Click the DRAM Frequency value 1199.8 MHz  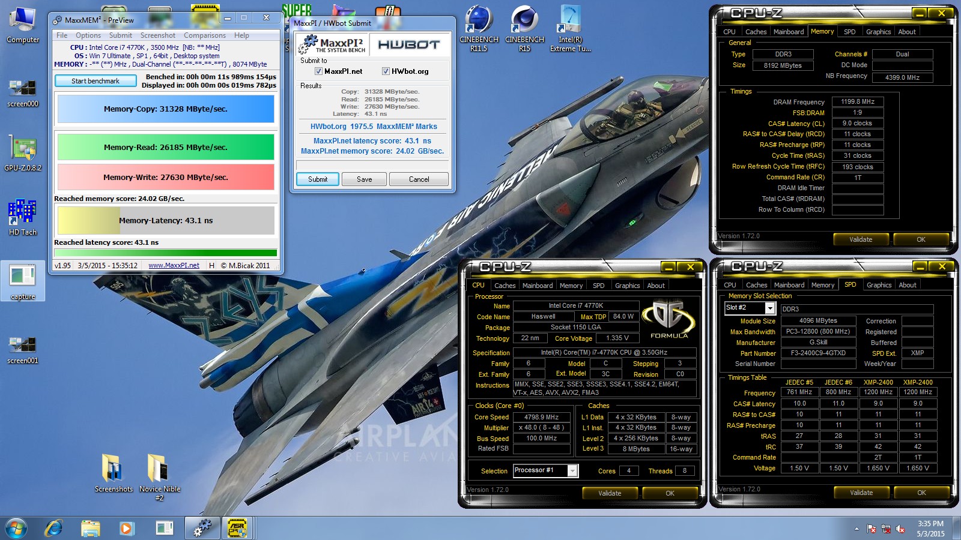coord(857,101)
